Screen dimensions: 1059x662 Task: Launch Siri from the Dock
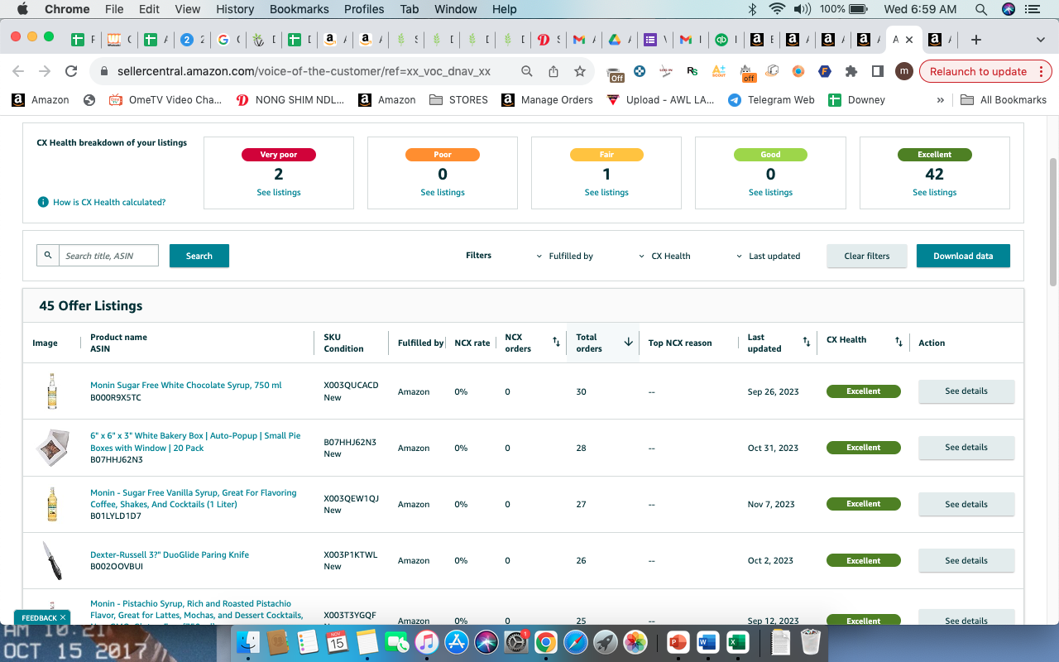tap(486, 641)
